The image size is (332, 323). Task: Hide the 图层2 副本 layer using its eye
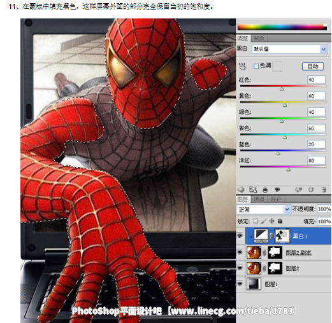(240, 252)
